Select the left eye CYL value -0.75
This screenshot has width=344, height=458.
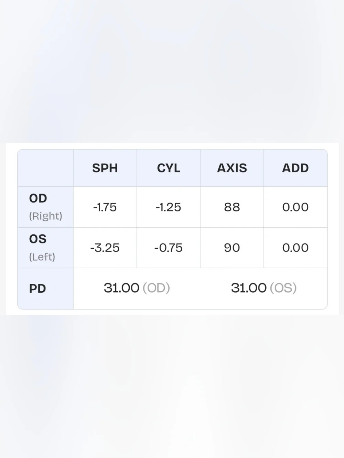[x=169, y=248]
